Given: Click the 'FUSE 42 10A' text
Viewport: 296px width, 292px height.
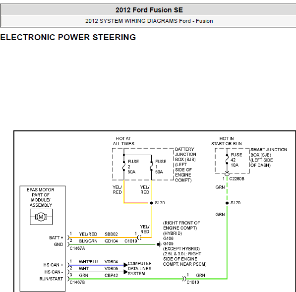Looking at the screenshot, I should click(236, 160).
